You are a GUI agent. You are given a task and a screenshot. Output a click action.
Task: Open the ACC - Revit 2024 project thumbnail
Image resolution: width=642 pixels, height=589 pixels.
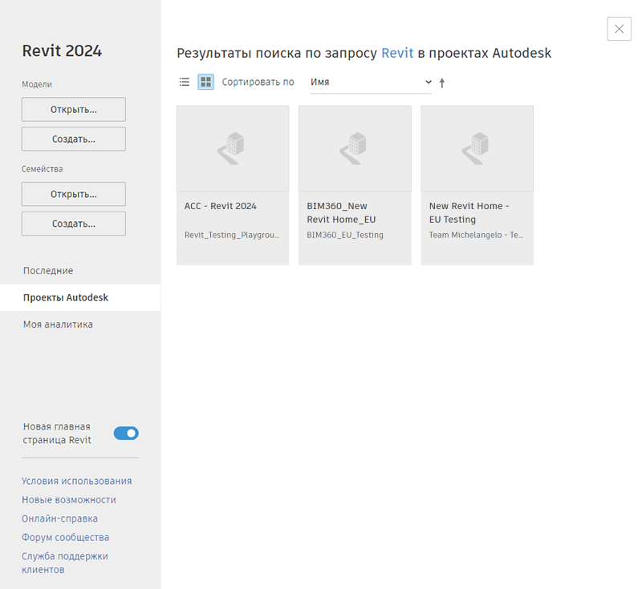coord(233,148)
